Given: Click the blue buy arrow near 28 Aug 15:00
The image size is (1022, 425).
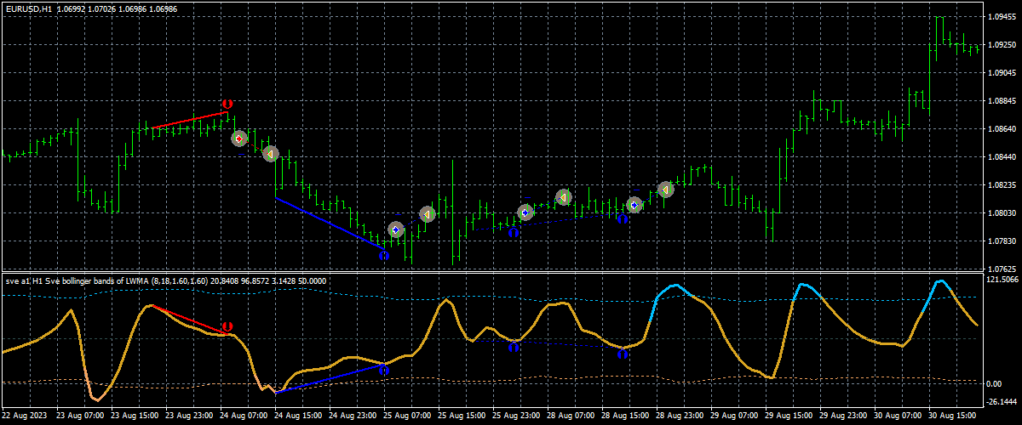Looking at the screenshot, I should tap(634, 205).
